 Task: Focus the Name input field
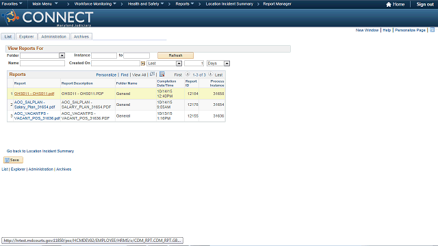point(42,64)
